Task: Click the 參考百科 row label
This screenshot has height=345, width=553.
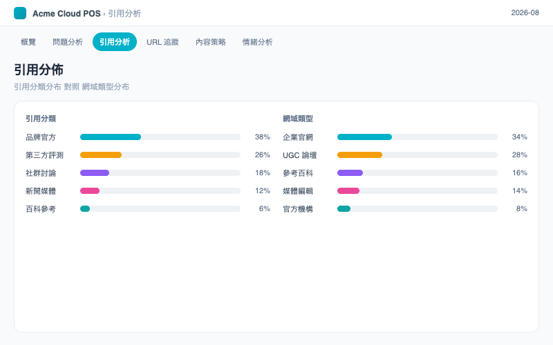Action: (x=298, y=173)
